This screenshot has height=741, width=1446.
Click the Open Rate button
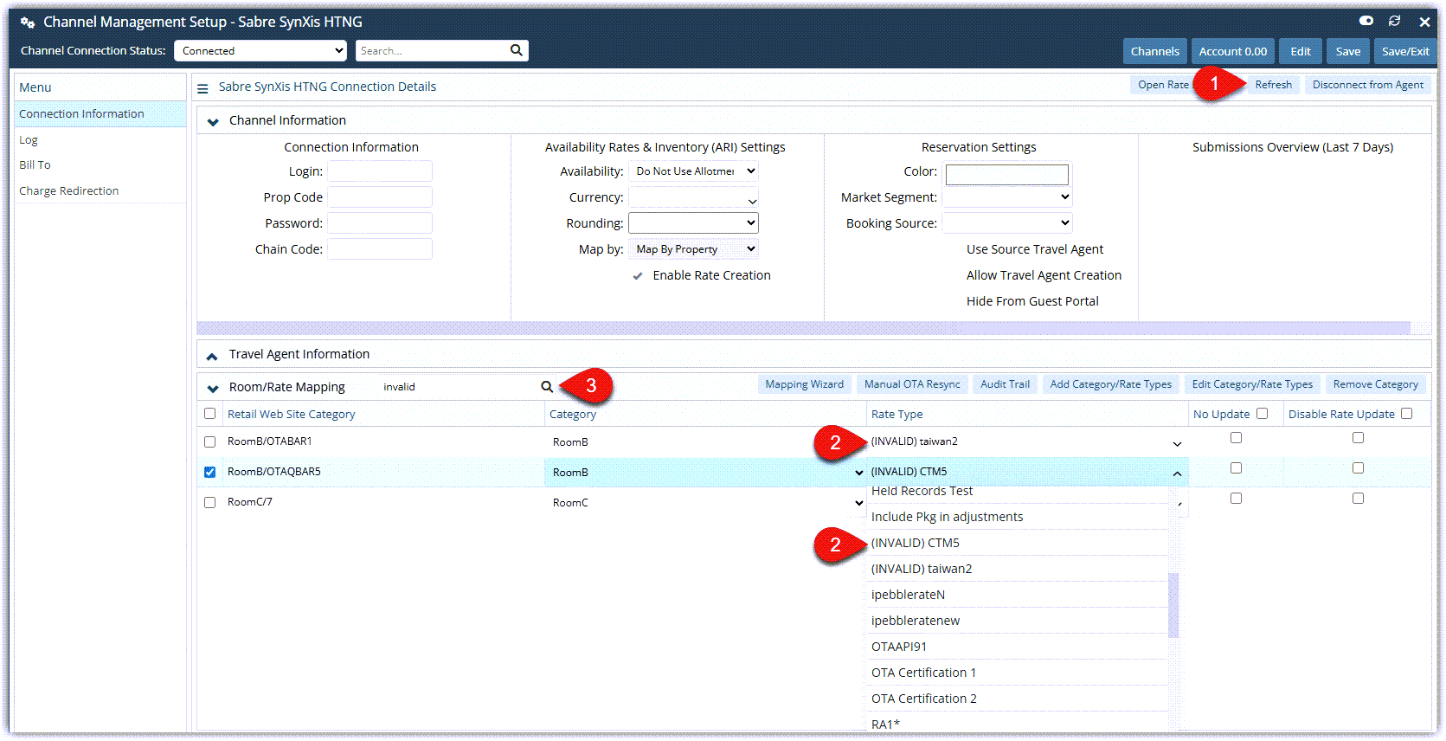[1163, 85]
